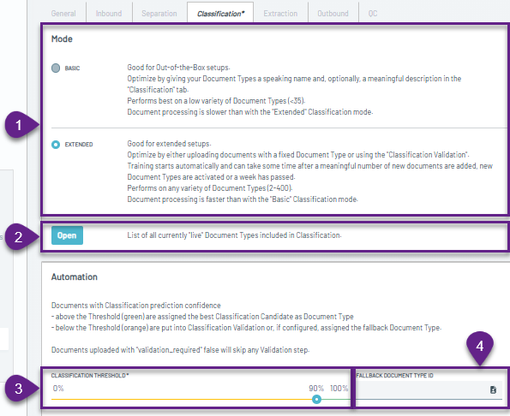The height and width of the screenshot is (416, 510).
Task: Click the 'Mode' section heading
Action: click(x=62, y=39)
